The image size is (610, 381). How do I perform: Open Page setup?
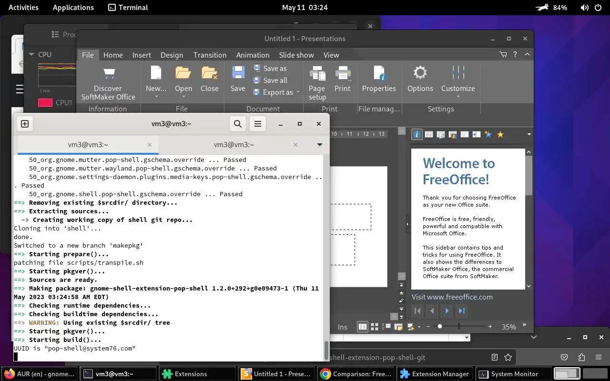(x=317, y=82)
